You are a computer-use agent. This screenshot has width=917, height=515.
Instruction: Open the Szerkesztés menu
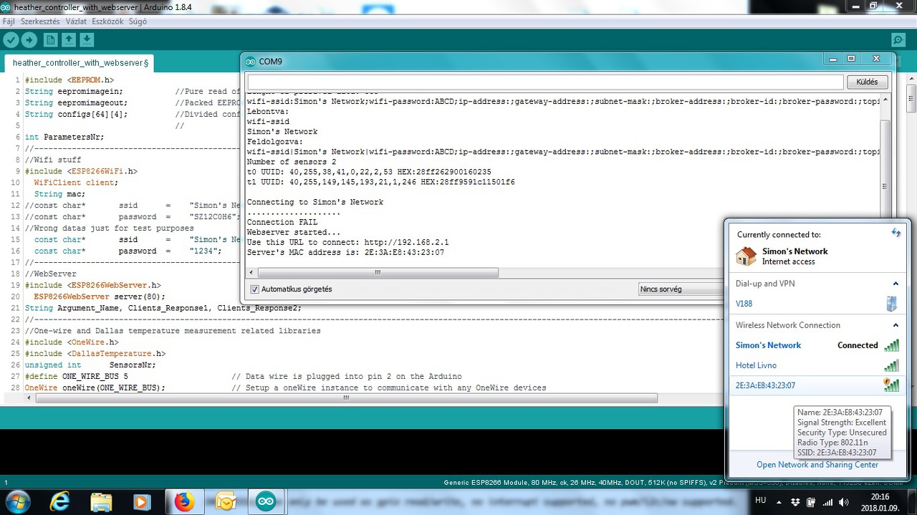click(x=40, y=21)
